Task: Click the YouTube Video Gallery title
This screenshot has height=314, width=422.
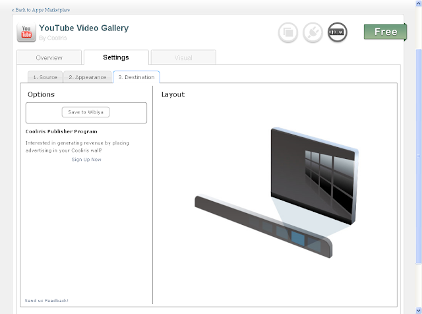Action: tap(84, 28)
